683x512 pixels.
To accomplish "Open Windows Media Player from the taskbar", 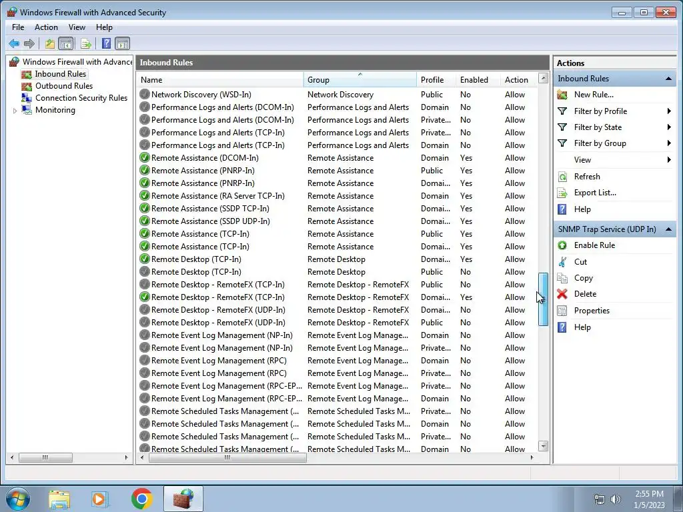I will pos(100,499).
